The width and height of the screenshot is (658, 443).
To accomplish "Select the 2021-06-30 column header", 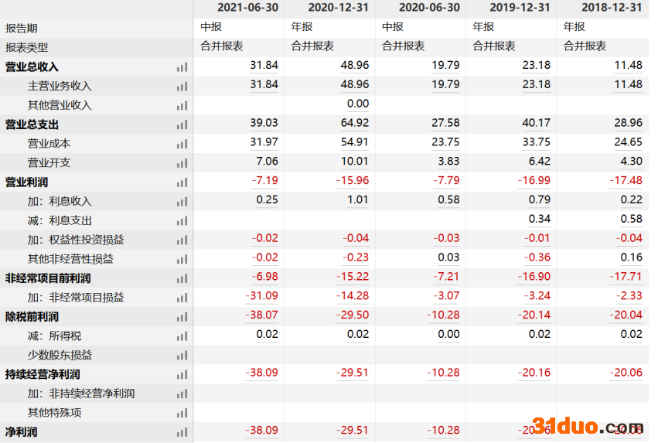I will (247, 8).
